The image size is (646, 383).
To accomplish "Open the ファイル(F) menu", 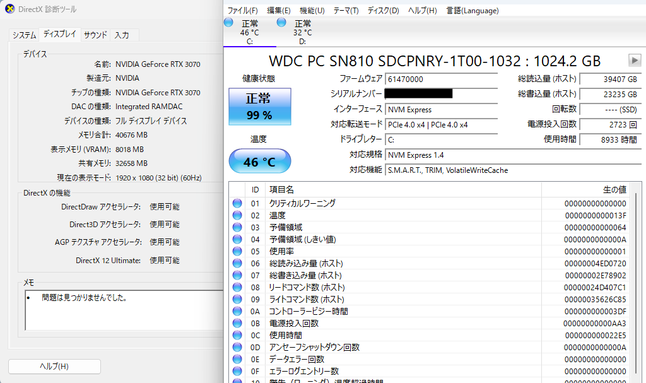I will (x=243, y=11).
